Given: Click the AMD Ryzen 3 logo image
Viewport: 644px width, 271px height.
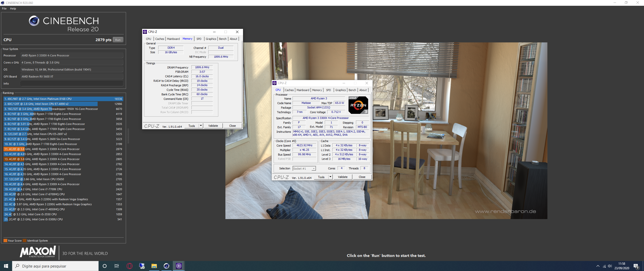Looking at the screenshot, I should pos(358,105).
